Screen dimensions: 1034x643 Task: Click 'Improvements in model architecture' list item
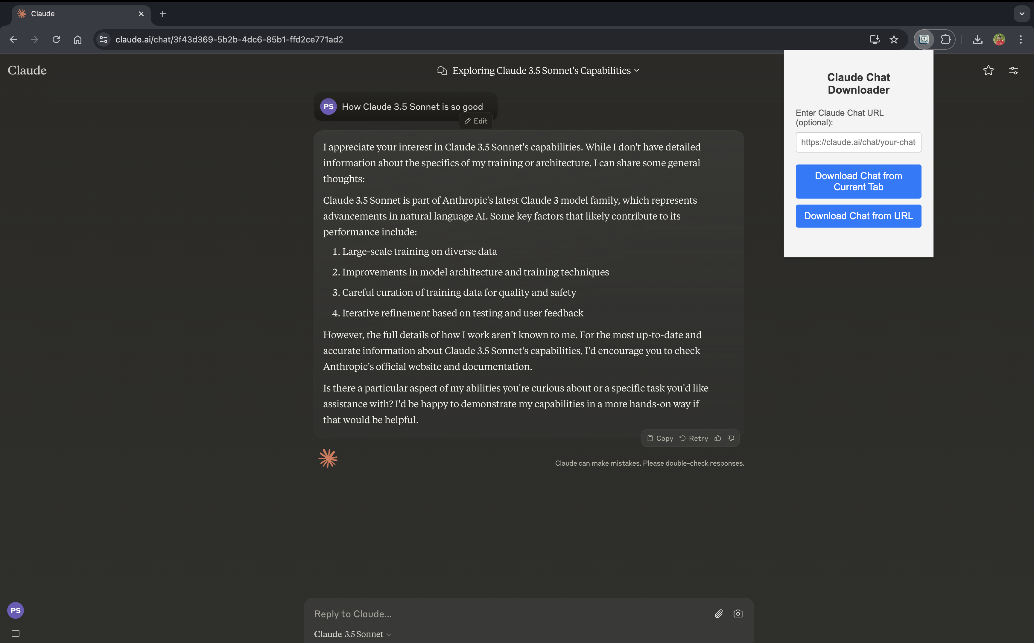coord(475,272)
